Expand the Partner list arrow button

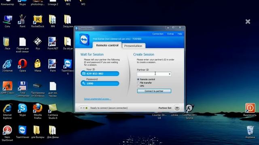pyautogui.click(x=177, y=108)
